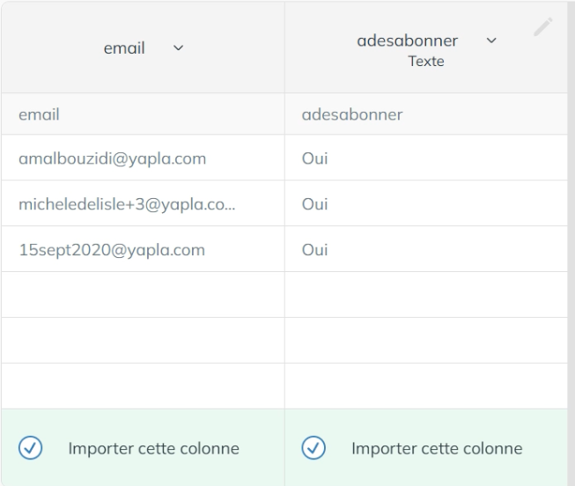
Task: Select the micheledelisle+3@yapla.co... cell
Action: [x=143, y=203]
